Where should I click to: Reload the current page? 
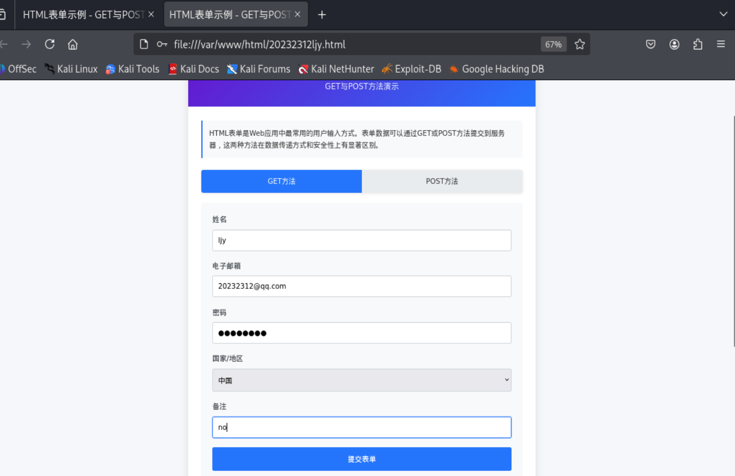tap(49, 44)
